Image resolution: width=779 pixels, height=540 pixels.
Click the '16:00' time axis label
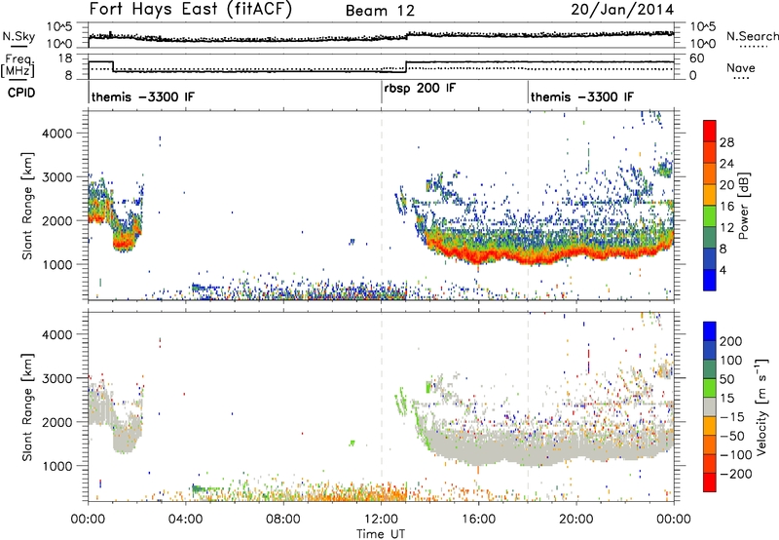click(478, 520)
